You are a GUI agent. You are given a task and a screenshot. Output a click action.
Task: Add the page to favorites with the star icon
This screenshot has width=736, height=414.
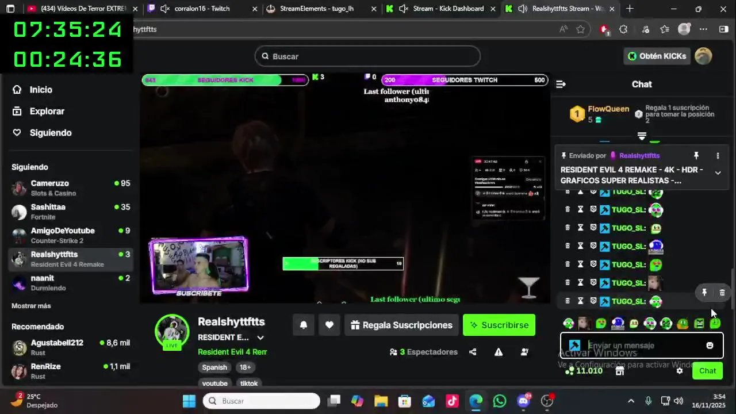tap(581, 29)
